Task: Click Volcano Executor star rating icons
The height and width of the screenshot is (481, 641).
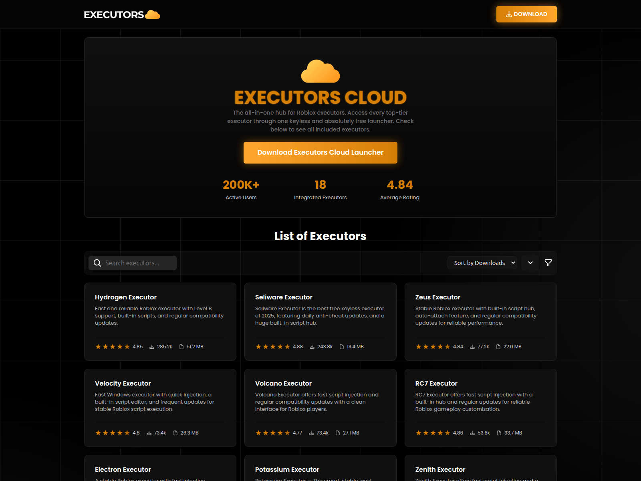Action: point(273,433)
